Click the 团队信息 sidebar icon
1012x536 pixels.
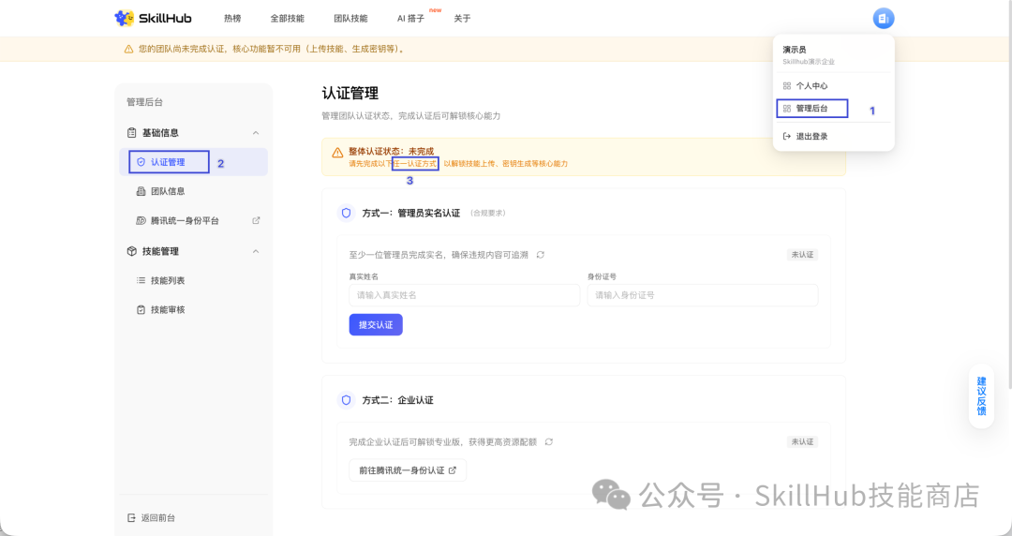tap(141, 191)
